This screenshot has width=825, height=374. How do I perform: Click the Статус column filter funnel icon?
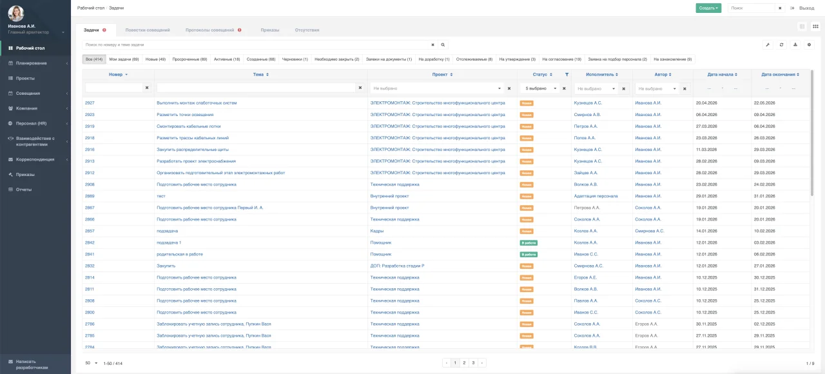567,75
